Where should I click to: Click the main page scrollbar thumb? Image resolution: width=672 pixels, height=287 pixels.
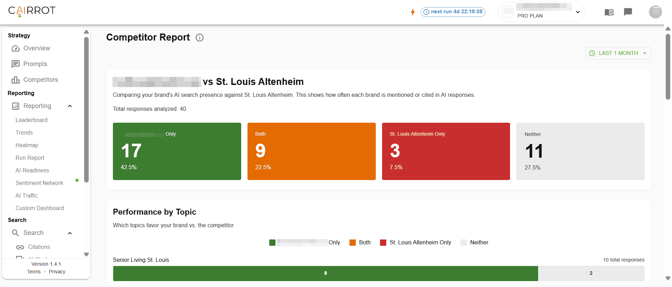pos(668,66)
